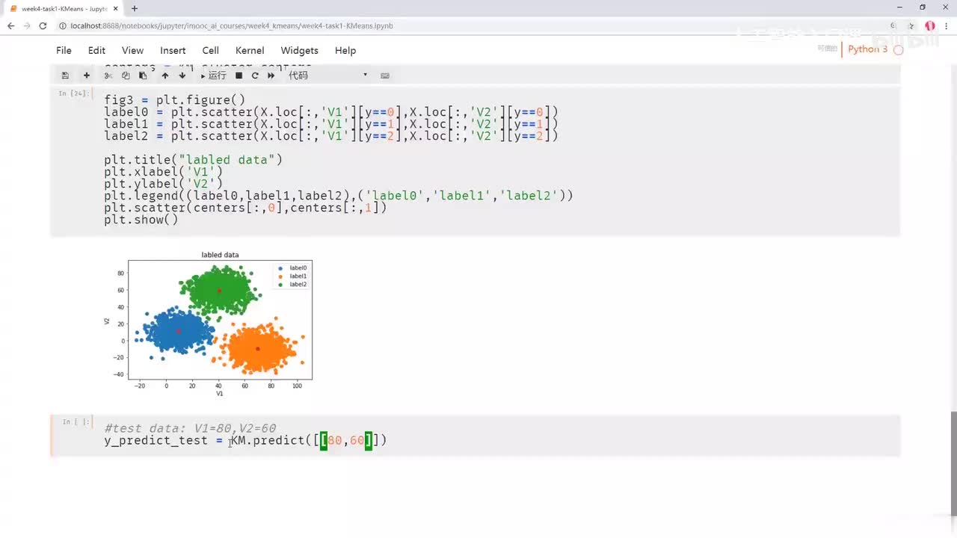957x538 pixels.
Task: Click the kernel idle indicator circle
Action: (x=899, y=50)
